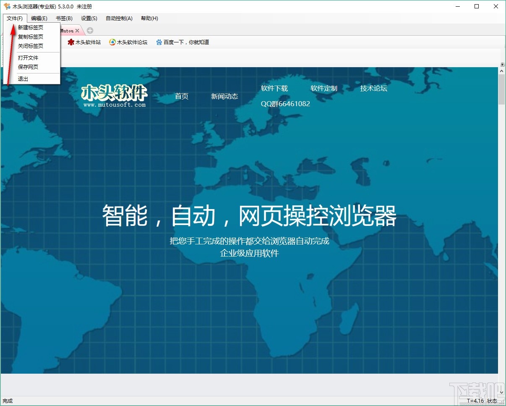Add a new tab with the plus icon
The width and height of the screenshot is (506, 406).
pos(90,31)
